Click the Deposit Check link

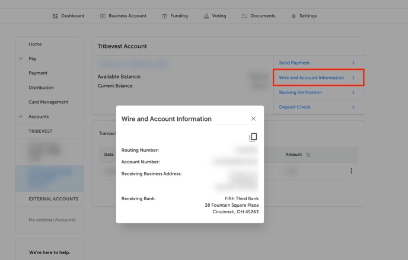(x=295, y=107)
